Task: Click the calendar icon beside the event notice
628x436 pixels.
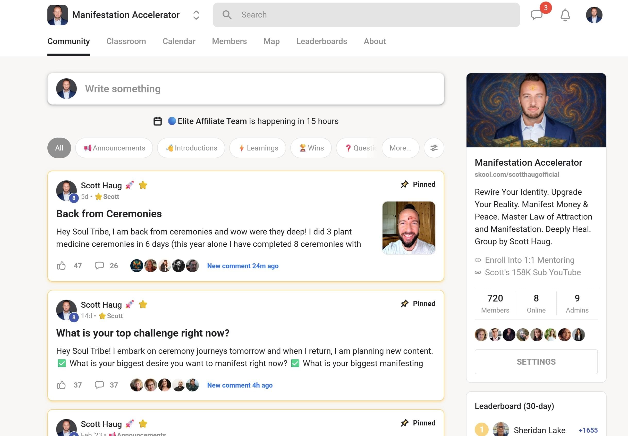Action: click(x=158, y=121)
